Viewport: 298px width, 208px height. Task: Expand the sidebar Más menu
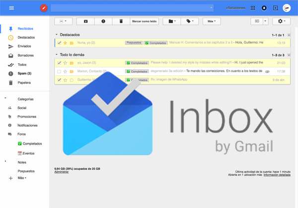(22, 178)
